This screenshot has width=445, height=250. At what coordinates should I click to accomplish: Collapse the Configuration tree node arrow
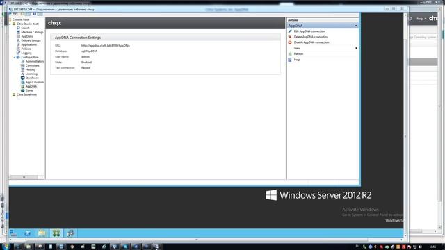(x=15, y=58)
